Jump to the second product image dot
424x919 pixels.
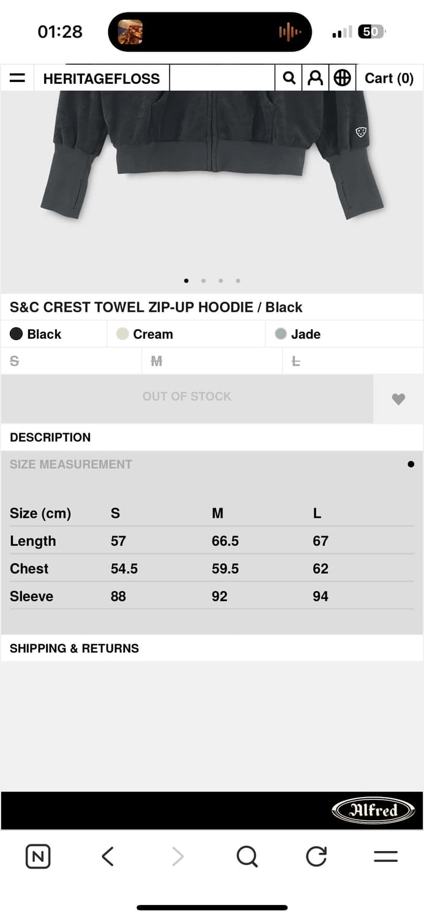[203, 281]
